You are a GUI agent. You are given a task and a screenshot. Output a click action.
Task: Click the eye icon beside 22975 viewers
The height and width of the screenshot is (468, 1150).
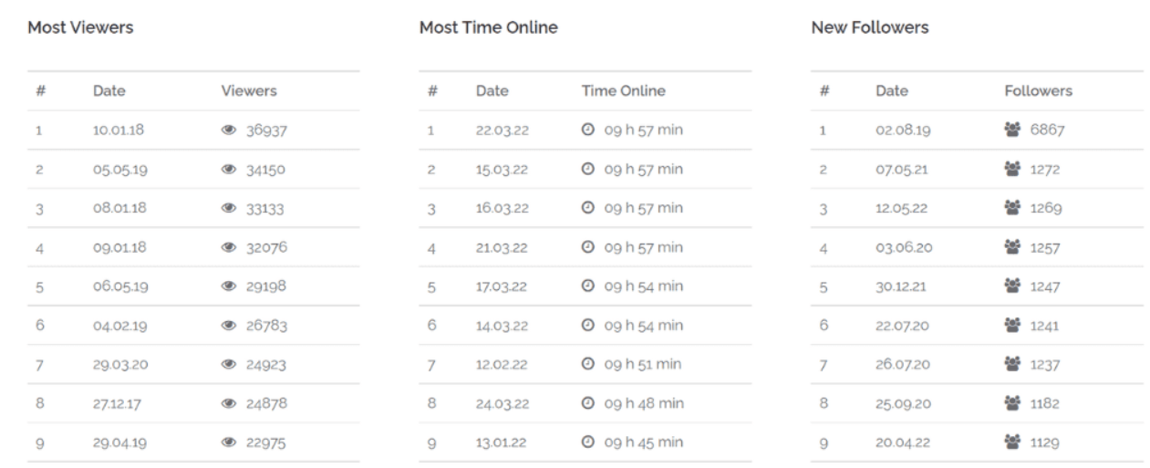pyautogui.click(x=228, y=442)
